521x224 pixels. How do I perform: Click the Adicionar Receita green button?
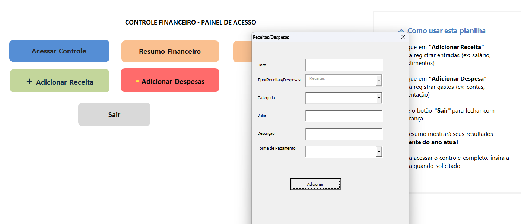coord(60,81)
